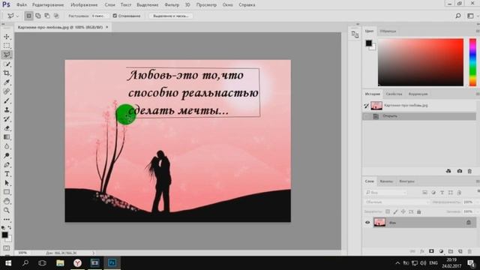Select the Horizontal Type tool
The width and height of the screenshot is (480, 270).
[x=7, y=174]
